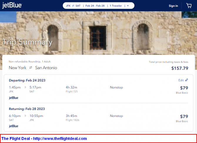
Task: Click the Edit pencil icon
Action: point(187,80)
